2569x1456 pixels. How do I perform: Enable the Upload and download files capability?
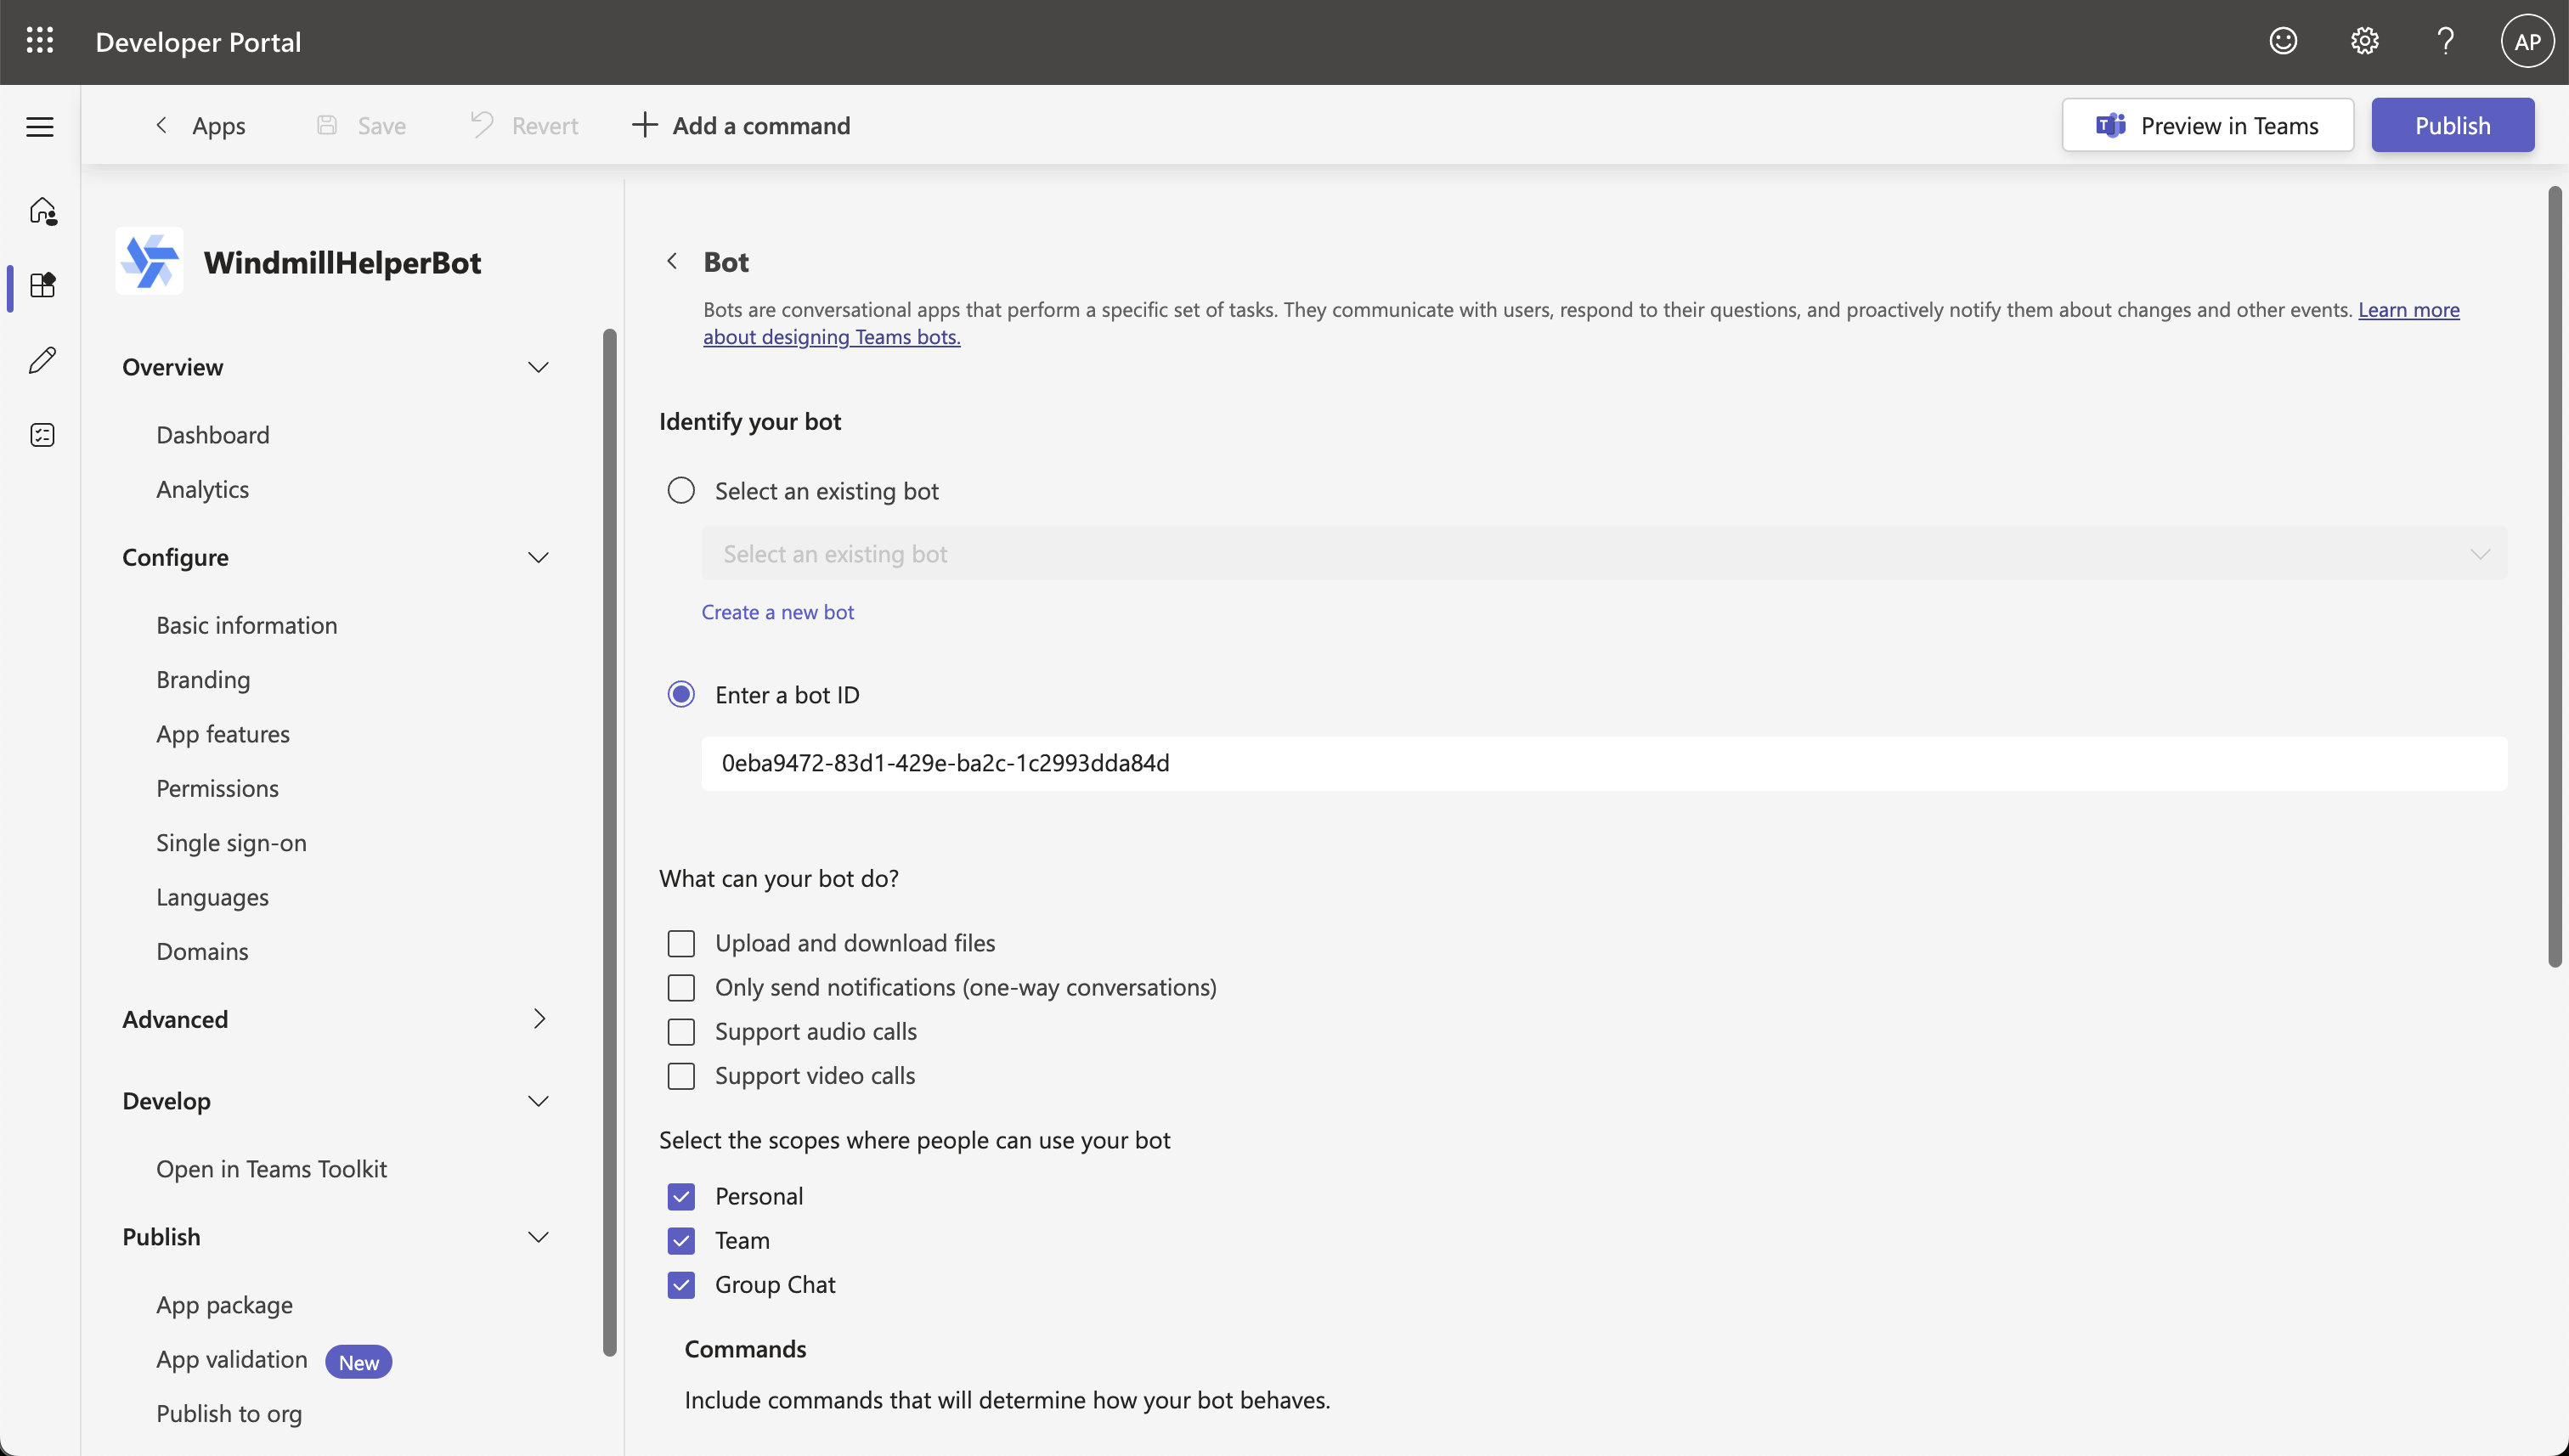click(x=681, y=942)
